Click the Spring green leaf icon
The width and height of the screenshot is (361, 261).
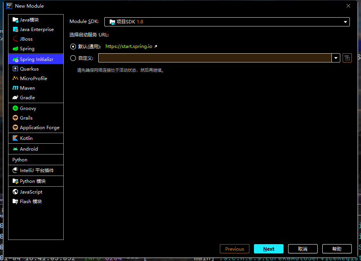click(x=15, y=49)
